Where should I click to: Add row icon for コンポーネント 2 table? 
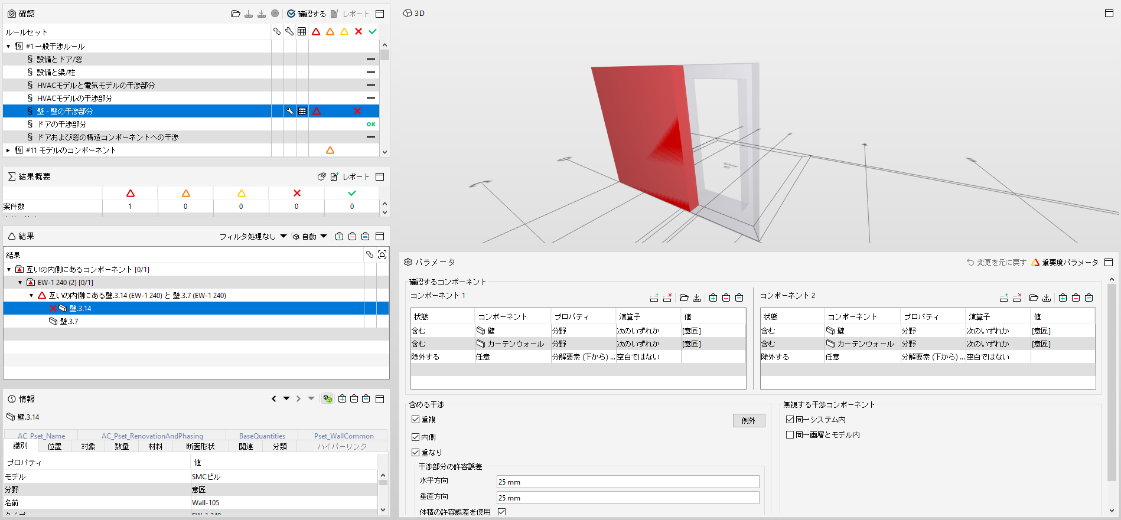pos(1004,297)
